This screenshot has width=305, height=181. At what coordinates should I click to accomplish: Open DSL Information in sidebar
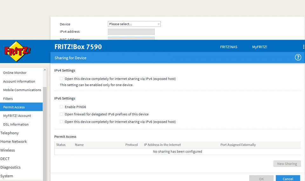pos(16,124)
